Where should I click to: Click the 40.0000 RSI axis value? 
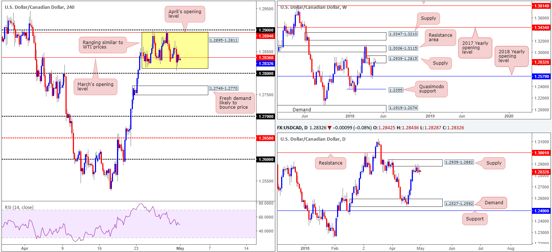coord(265,231)
